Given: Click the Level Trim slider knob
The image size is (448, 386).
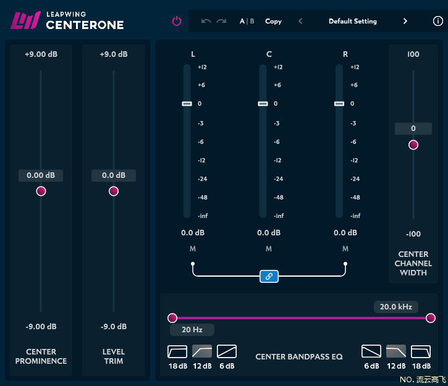Looking at the screenshot, I should tap(114, 191).
